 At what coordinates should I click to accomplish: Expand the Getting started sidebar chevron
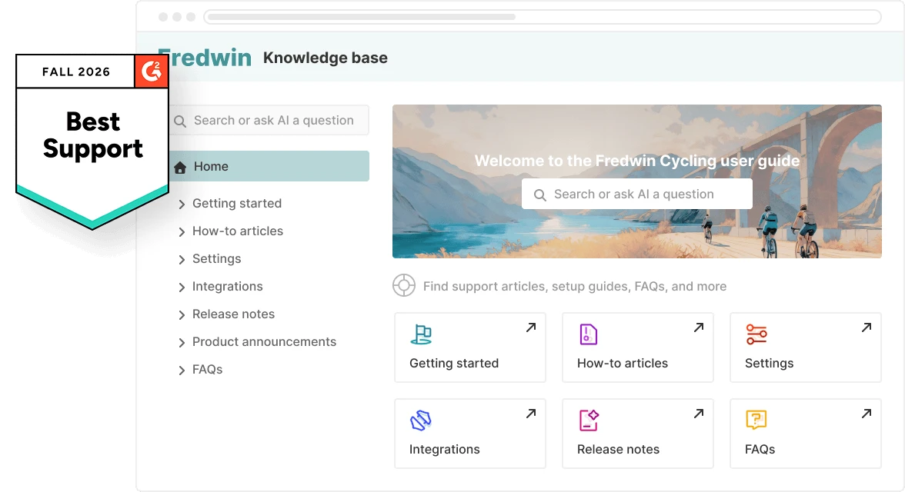pyautogui.click(x=182, y=204)
